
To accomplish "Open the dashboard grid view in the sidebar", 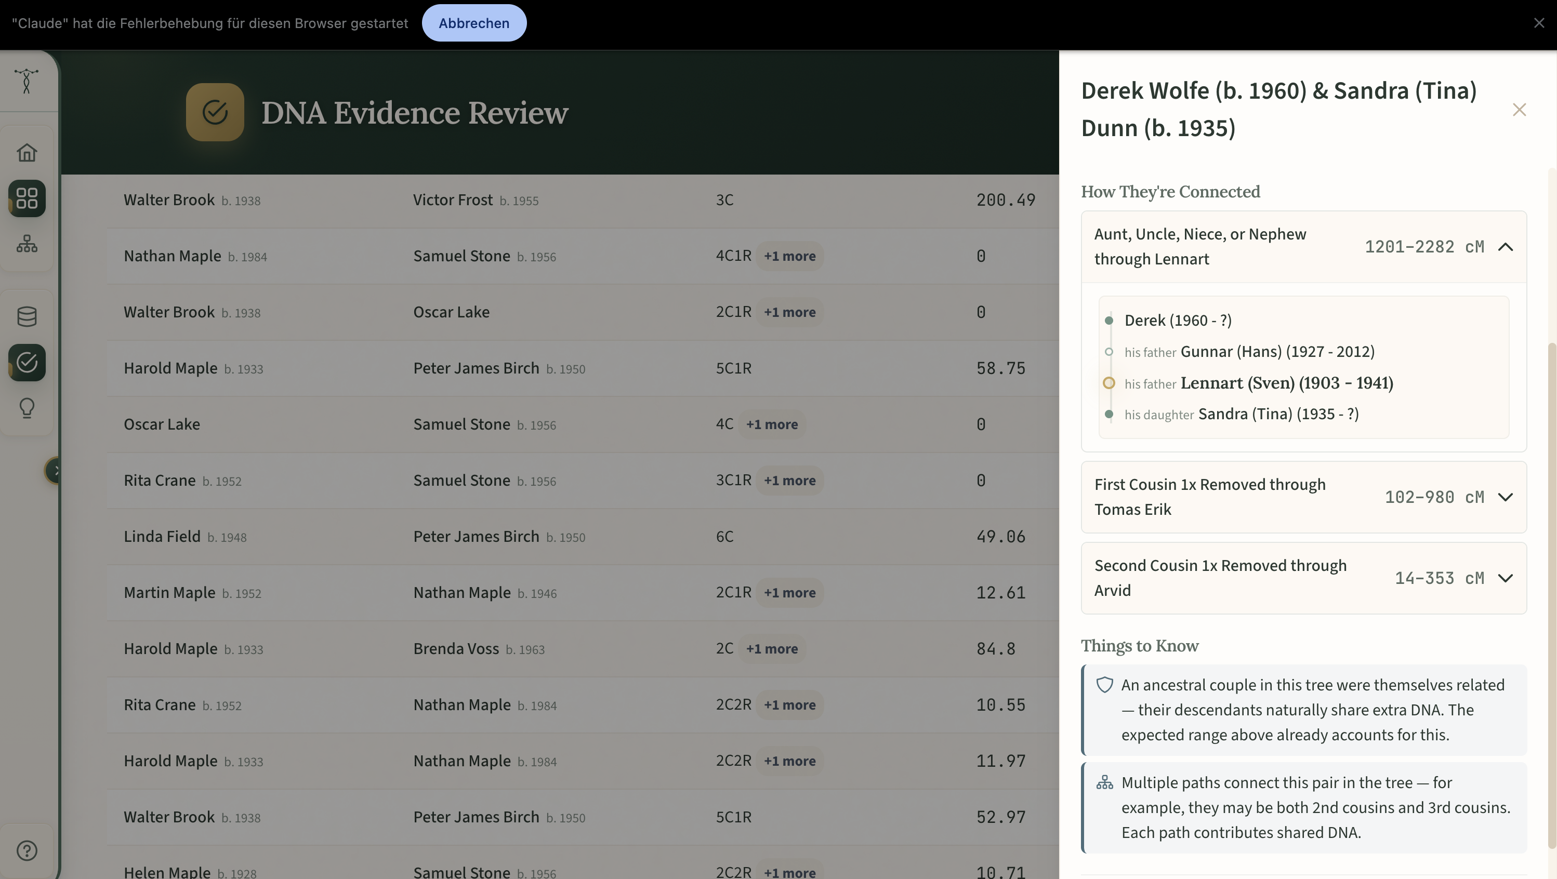I will click(27, 198).
